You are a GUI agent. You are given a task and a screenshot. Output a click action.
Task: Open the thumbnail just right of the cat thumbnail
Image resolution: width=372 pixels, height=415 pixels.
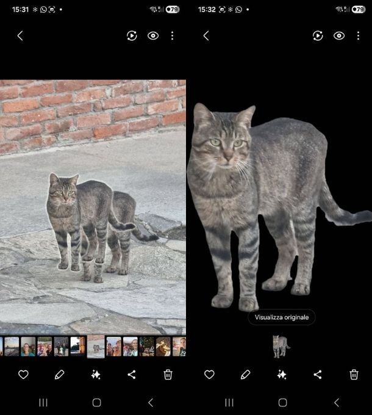[x=113, y=347]
